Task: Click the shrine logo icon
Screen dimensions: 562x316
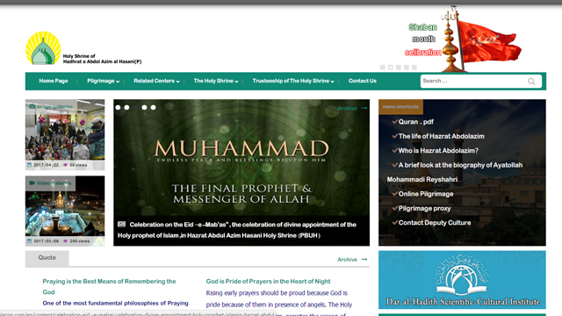Action: [43, 48]
